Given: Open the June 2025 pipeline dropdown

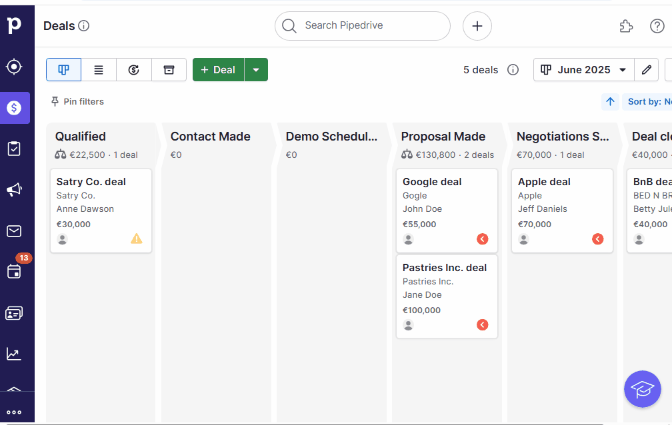Looking at the screenshot, I should tap(584, 69).
